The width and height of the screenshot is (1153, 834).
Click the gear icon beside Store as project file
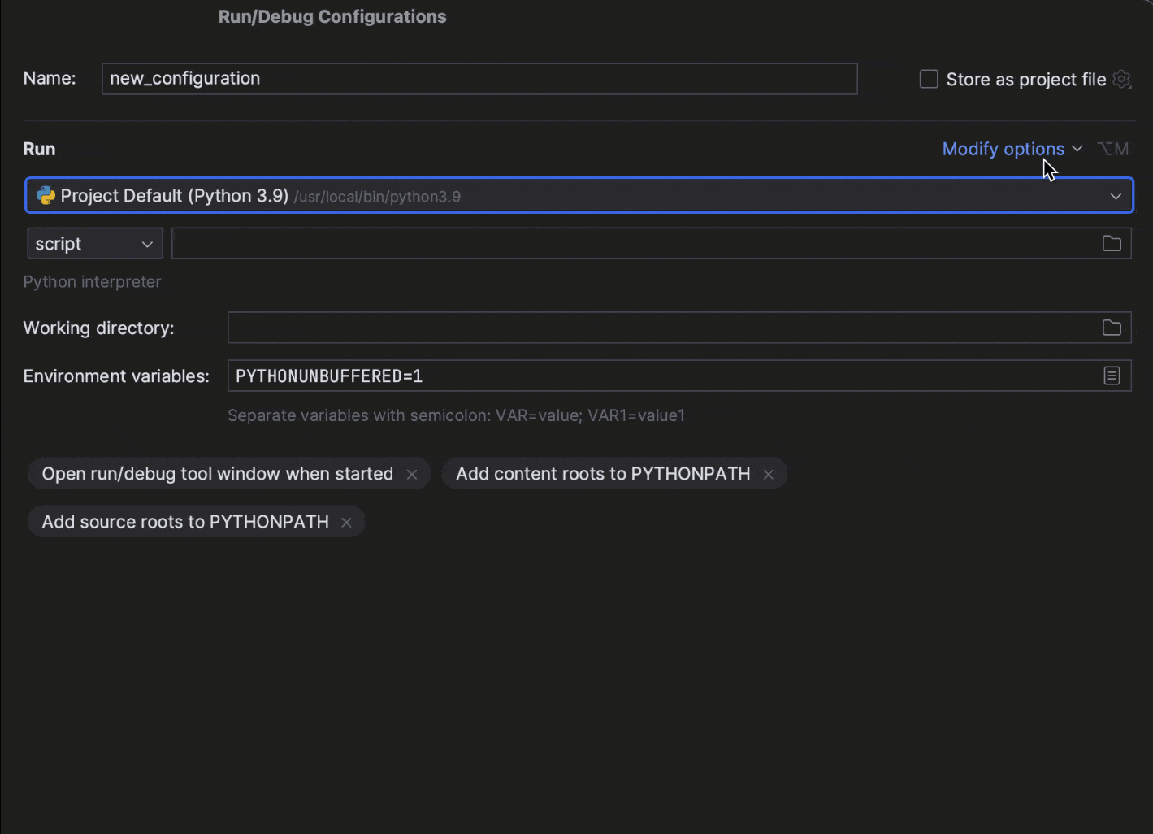click(x=1122, y=79)
